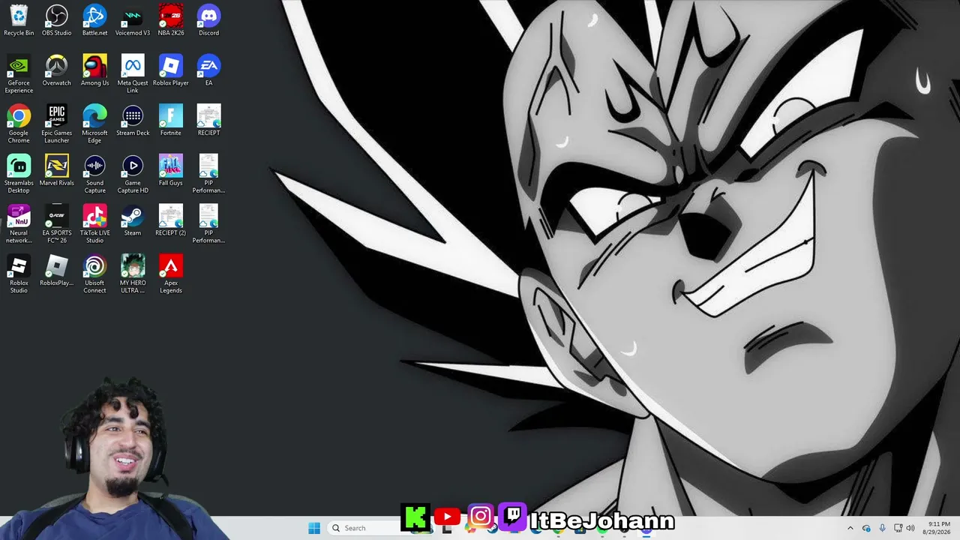Launch Voicemod V3 shortcut

pyautogui.click(x=133, y=20)
